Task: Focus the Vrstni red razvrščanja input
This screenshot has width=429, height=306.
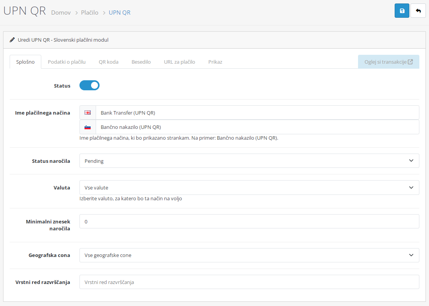Action: tap(249, 282)
